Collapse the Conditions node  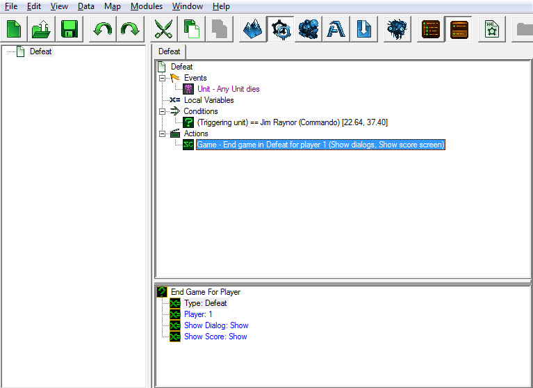pyautogui.click(x=163, y=111)
